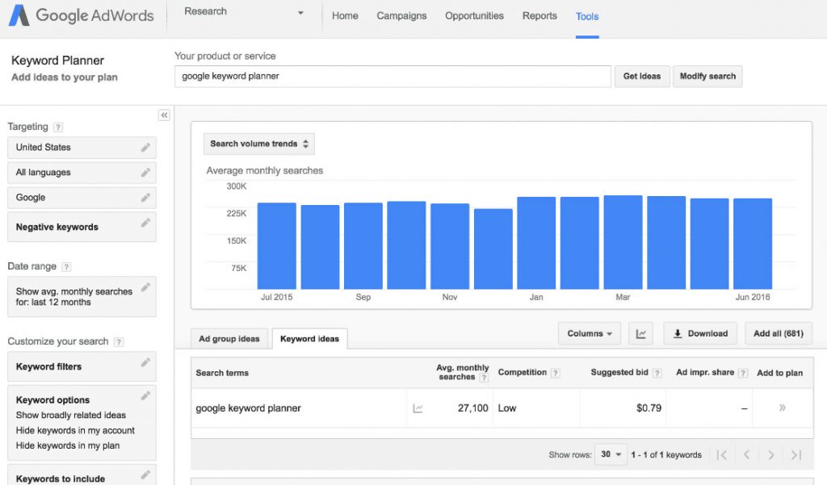Image resolution: width=827 pixels, height=485 pixels.
Task: Click the Google AdWords logo
Action: tap(82, 15)
